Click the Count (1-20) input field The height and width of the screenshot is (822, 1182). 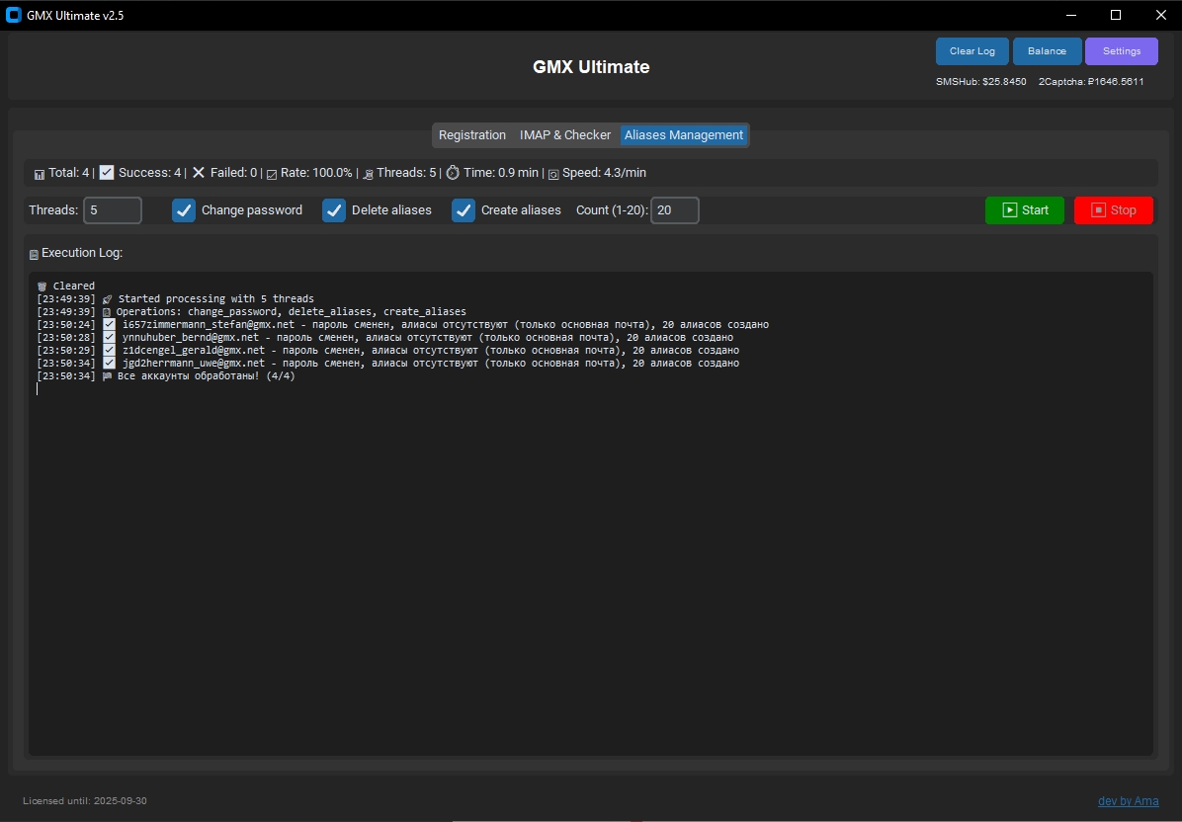point(675,210)
